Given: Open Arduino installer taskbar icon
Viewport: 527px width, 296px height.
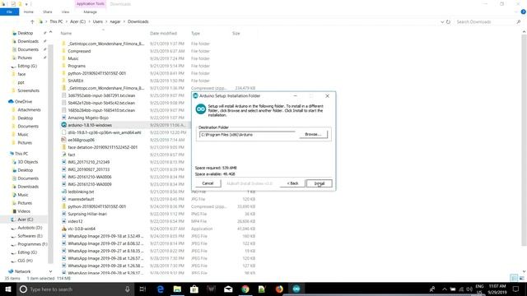Looking at the screenshot, I should pyautogui.click(x=296, y=289).
